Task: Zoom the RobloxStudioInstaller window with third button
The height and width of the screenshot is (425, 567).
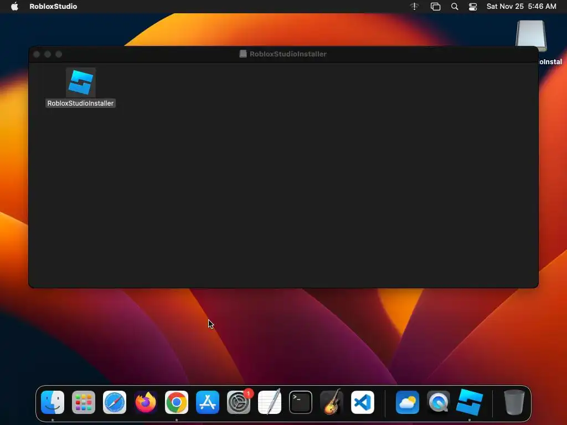Action: point(59,54)
